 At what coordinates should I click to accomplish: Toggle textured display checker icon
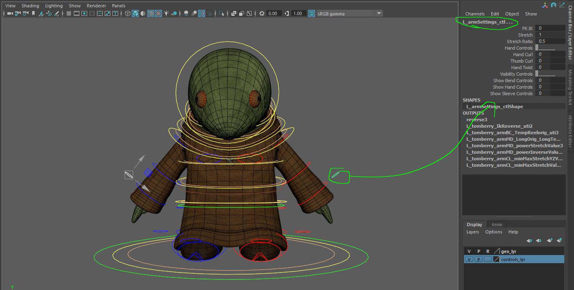[x=158, y=13]
